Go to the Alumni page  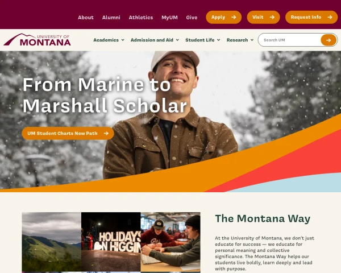click(x=111, y=18)
